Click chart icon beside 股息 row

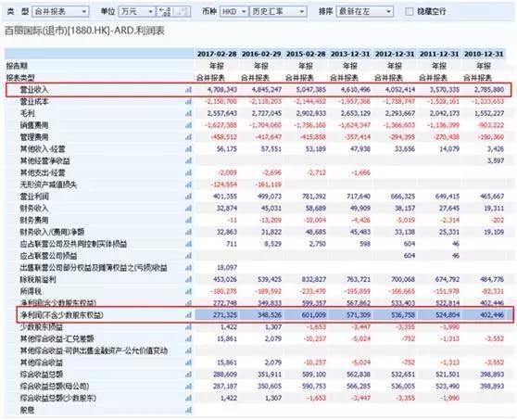(x=188, y=410)
